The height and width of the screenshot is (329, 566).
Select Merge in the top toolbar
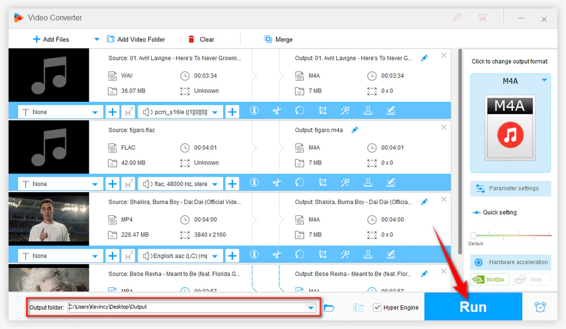point(278,39)
